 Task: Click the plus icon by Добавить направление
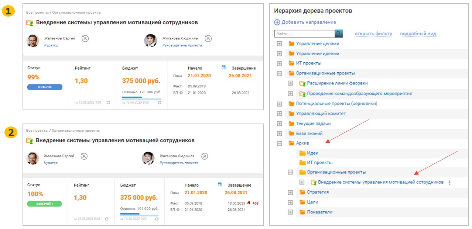tap(277, 22)
